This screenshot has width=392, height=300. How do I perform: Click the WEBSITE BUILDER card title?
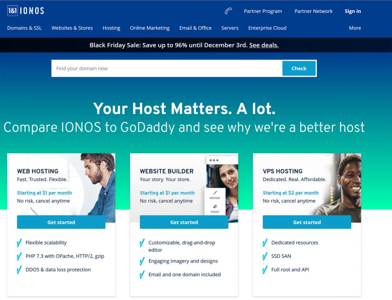click(167, 171)
